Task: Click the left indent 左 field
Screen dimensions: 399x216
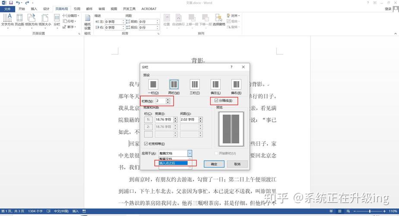Action: coord(114,22)
